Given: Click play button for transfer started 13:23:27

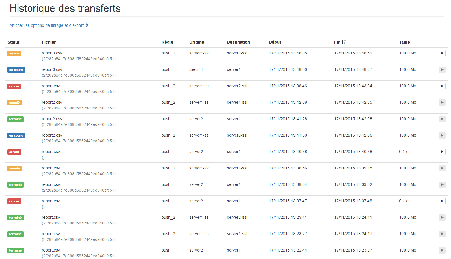Looking at the screenshot, I should (442, 234).
